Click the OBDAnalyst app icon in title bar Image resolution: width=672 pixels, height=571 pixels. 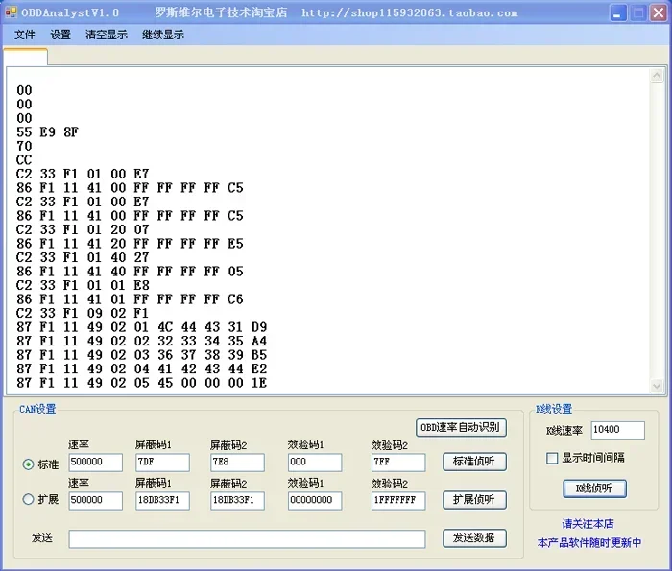coord(11,12)
